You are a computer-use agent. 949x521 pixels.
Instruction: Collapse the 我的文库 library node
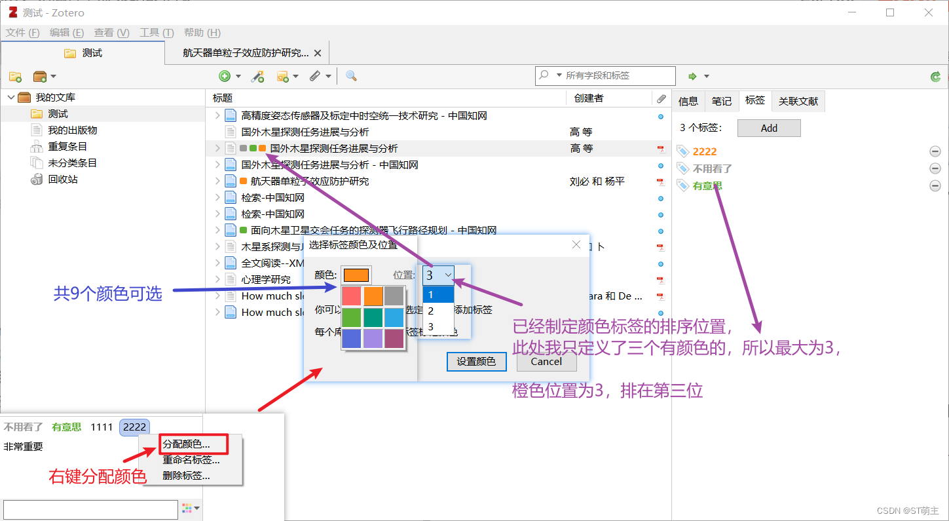(x=10, y=97)
